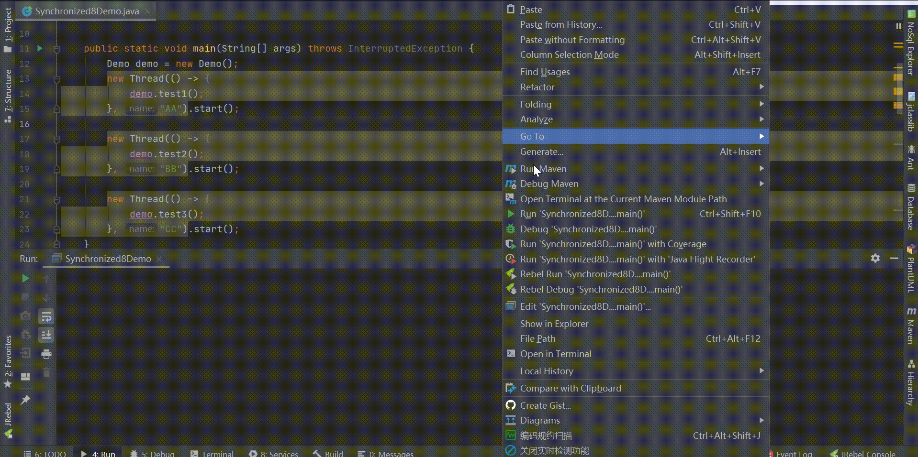Close the Synchronized8Demo.java editor tab

147,11
